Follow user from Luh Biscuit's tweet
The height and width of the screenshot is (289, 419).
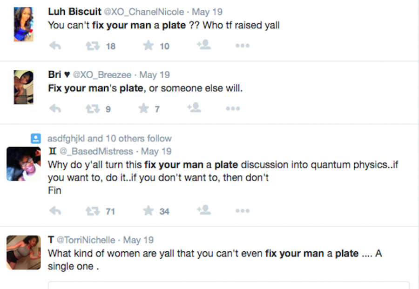point(203,45)
